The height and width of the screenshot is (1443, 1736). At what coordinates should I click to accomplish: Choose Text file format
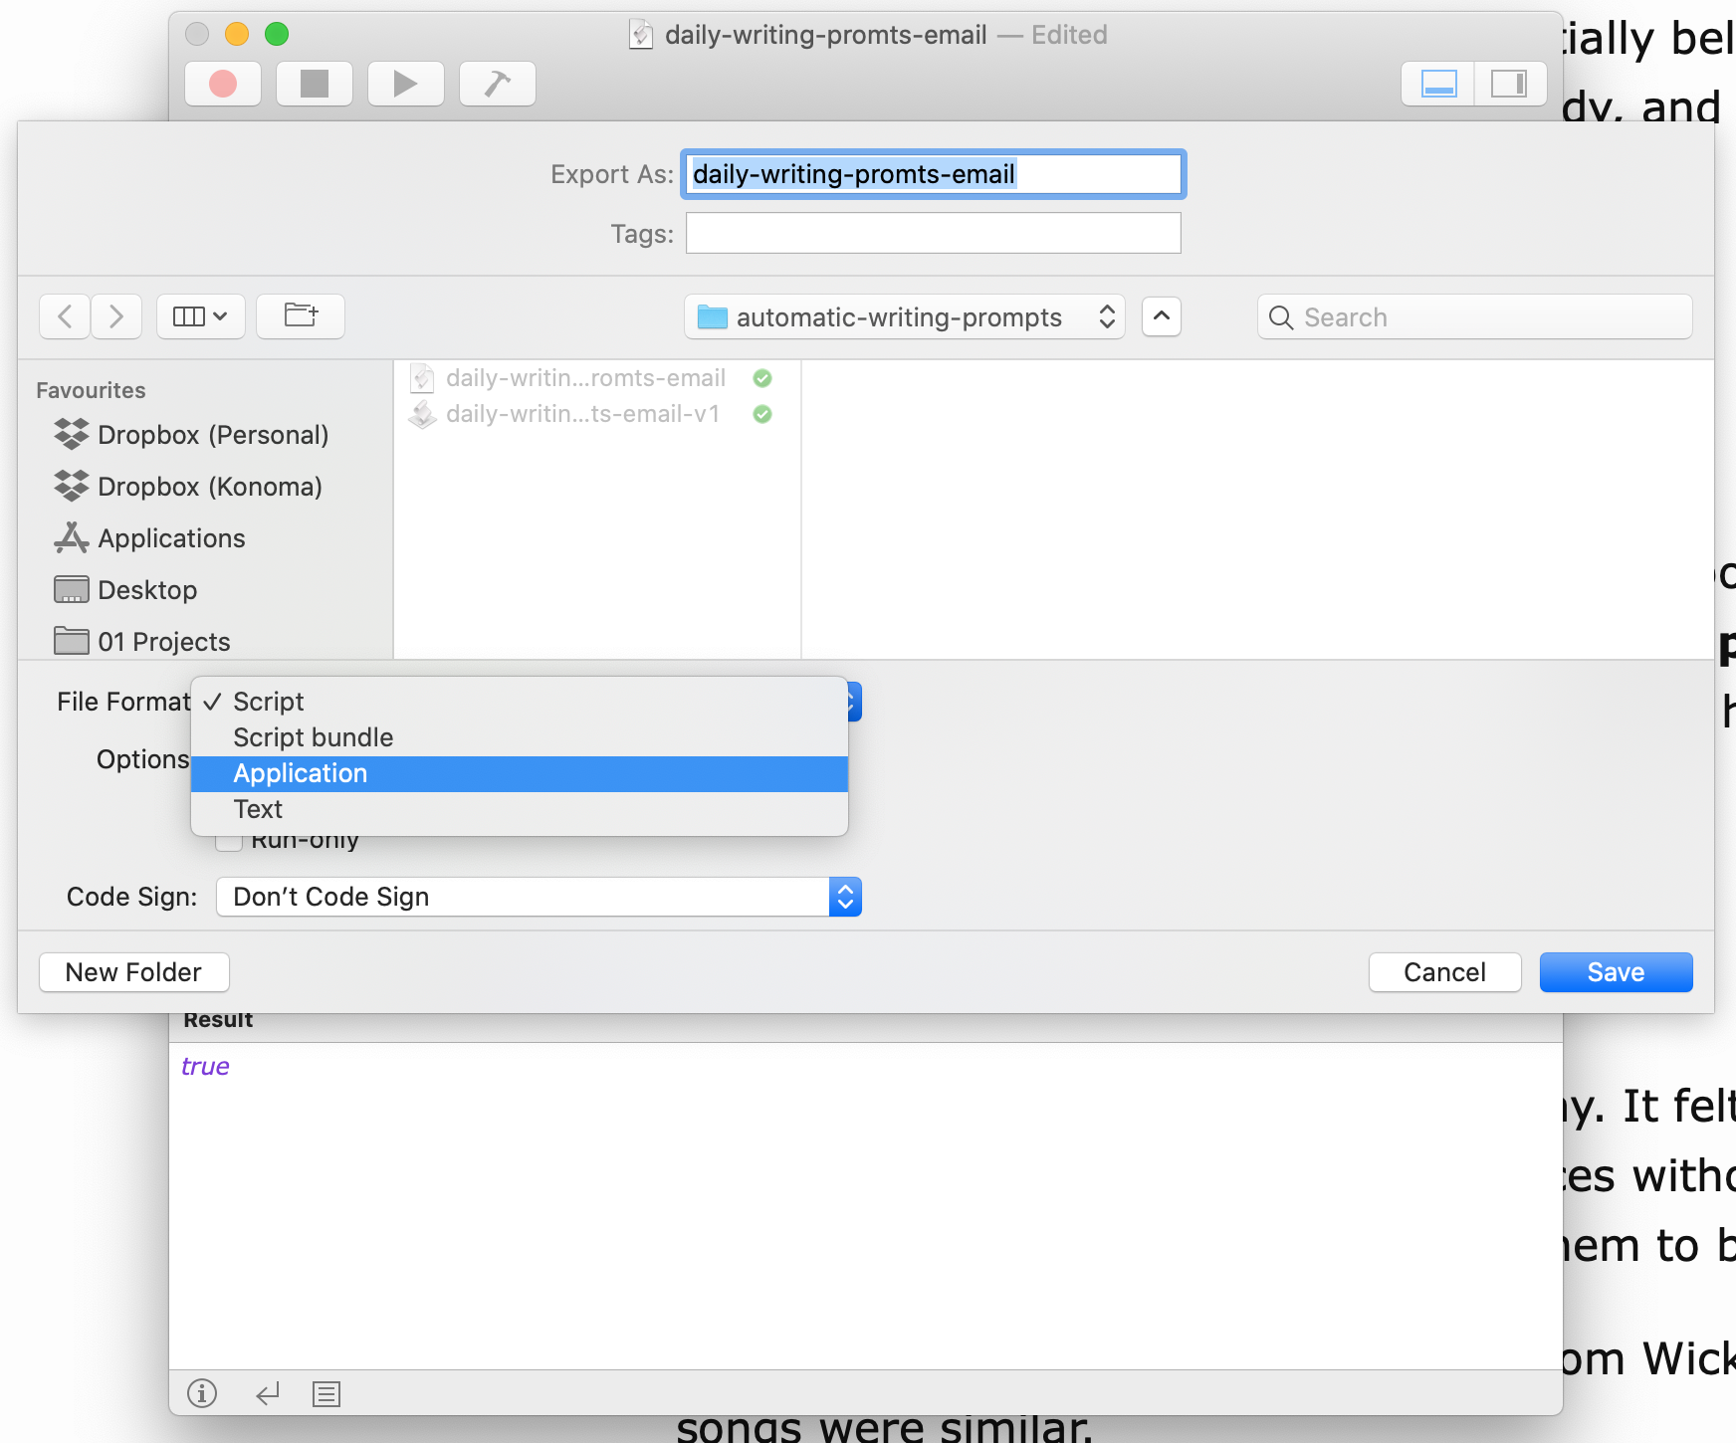click(520, 809)
